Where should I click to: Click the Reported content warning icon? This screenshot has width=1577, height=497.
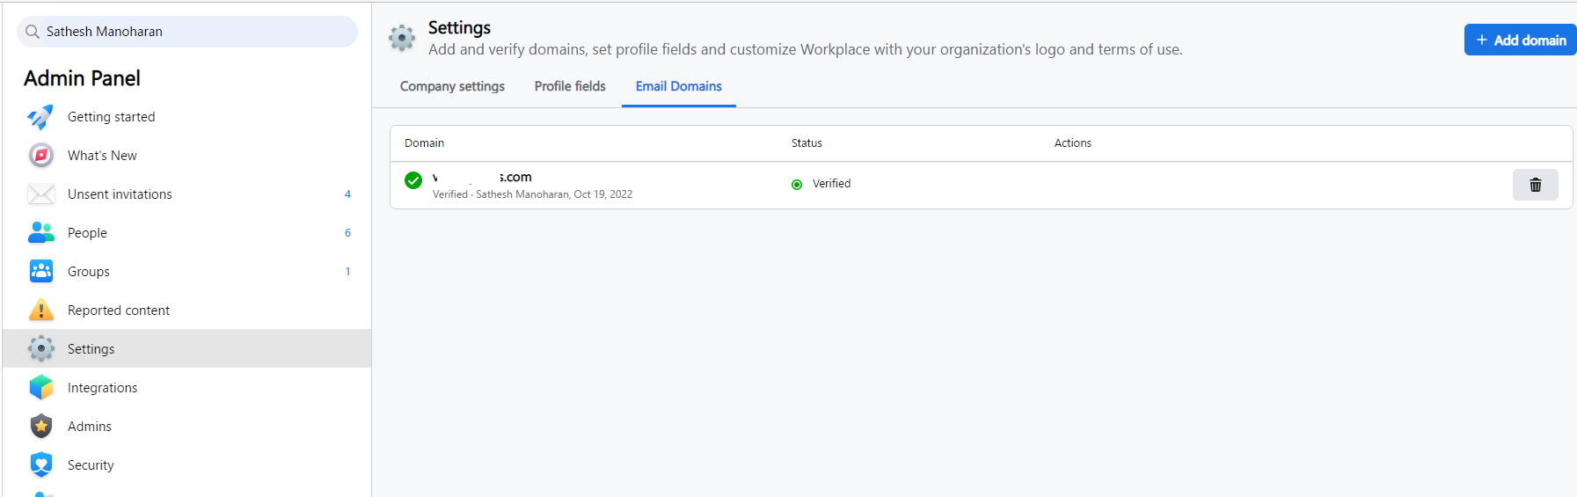pyautogui.click(x=40, y=310)
